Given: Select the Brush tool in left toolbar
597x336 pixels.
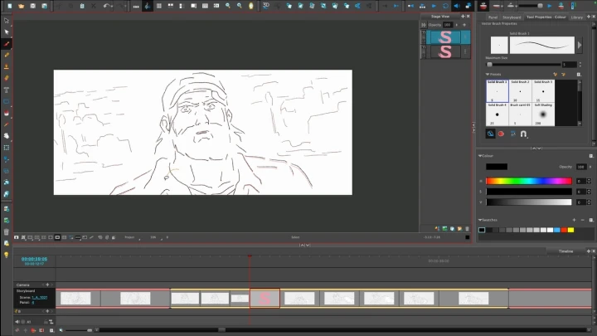Looking at the screenshot, I should click(7, 43).
